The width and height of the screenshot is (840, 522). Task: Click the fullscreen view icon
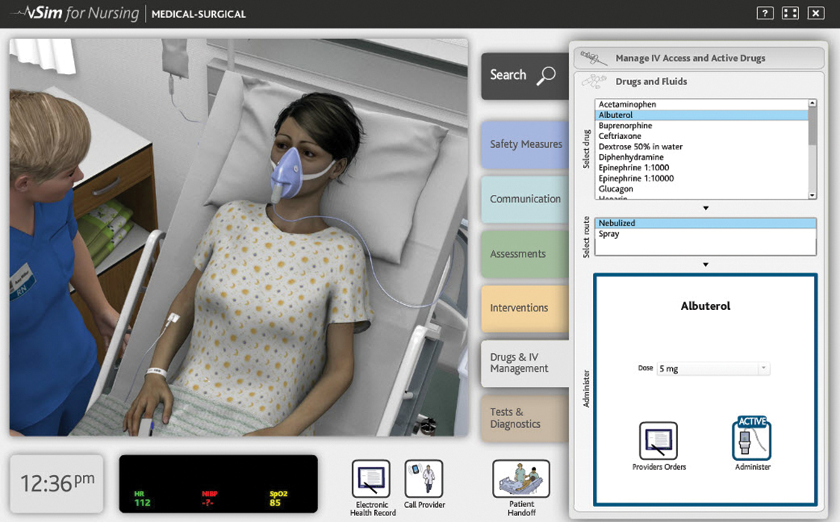coord(789,13)
